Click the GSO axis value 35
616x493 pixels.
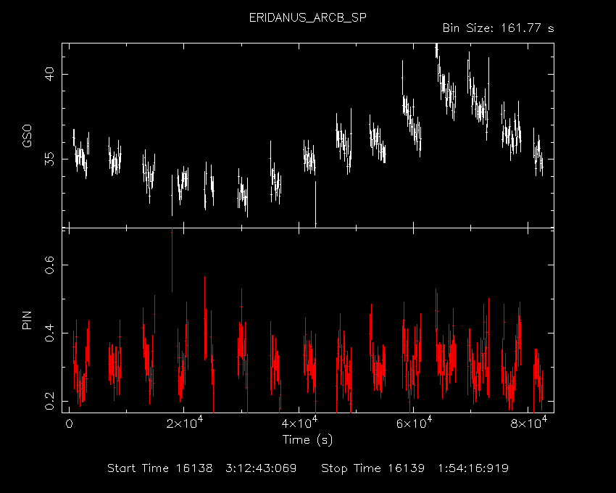click(49, 159)
